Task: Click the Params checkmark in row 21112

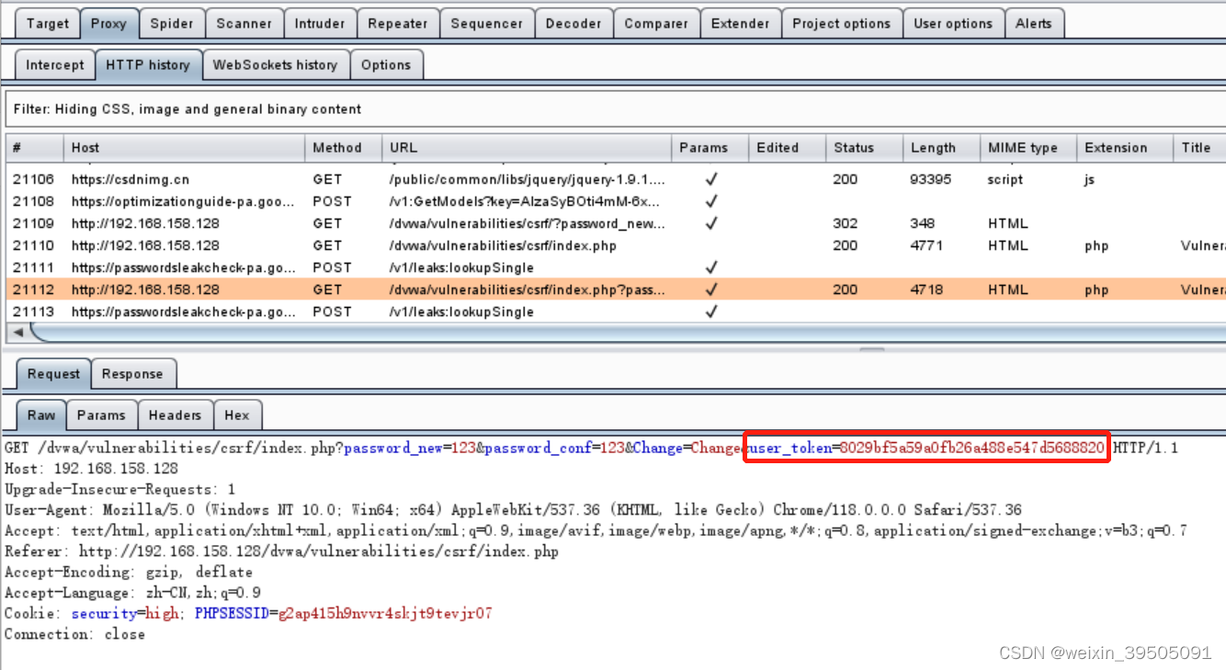Action: (710, 290)
